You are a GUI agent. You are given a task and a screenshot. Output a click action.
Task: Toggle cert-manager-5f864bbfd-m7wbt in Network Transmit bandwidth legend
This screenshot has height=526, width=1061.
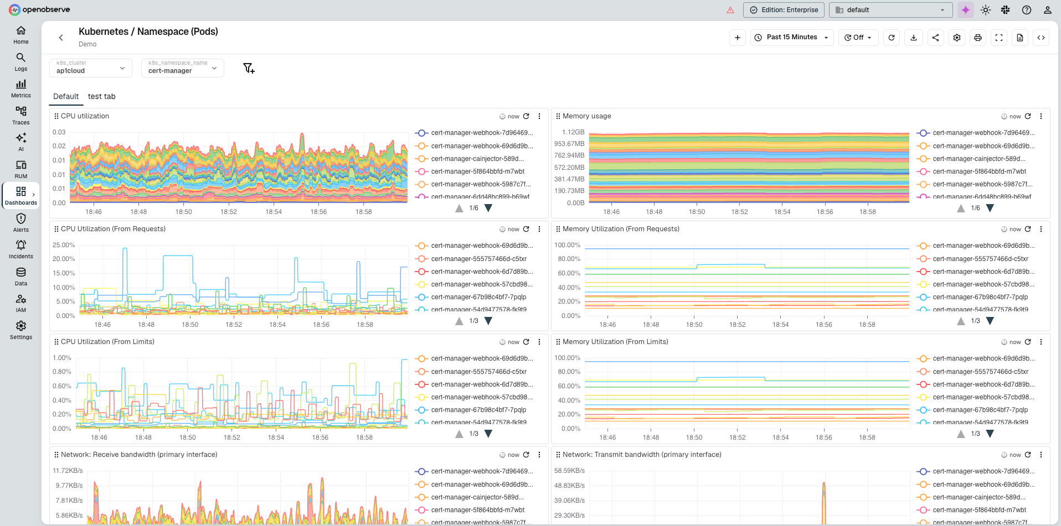(x=972, y=510)
